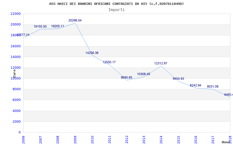Click the data label 14256.38
The width and height of the screenshot is (233, 145).
(92, 53)
